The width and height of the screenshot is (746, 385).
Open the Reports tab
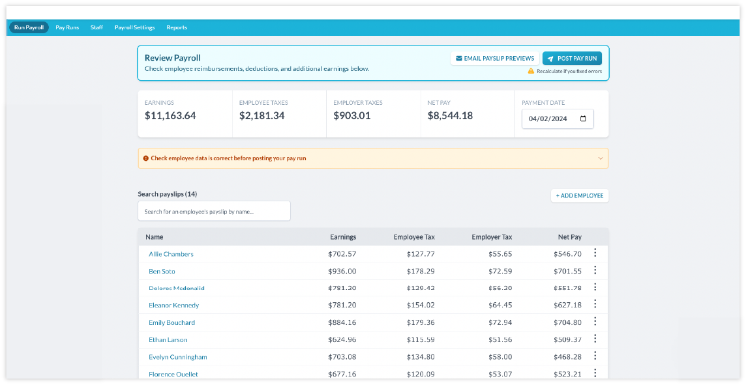click(177, 27)
